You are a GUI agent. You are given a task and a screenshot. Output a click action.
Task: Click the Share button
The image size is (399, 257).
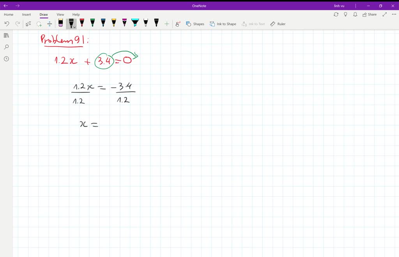[x=369, y=14]
